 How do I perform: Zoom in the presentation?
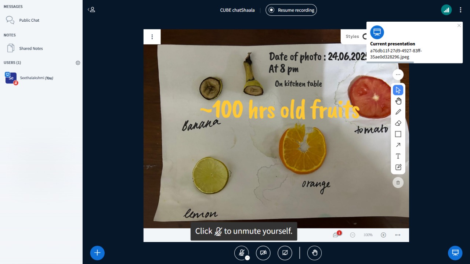coord(383,235)
